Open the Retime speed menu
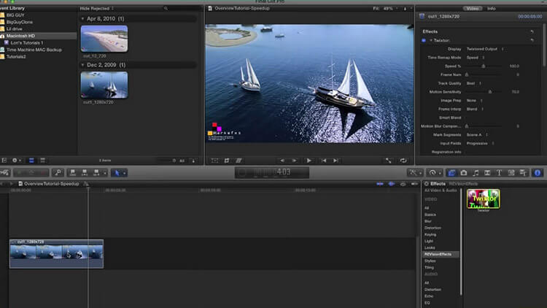 (x=435, y=172)
